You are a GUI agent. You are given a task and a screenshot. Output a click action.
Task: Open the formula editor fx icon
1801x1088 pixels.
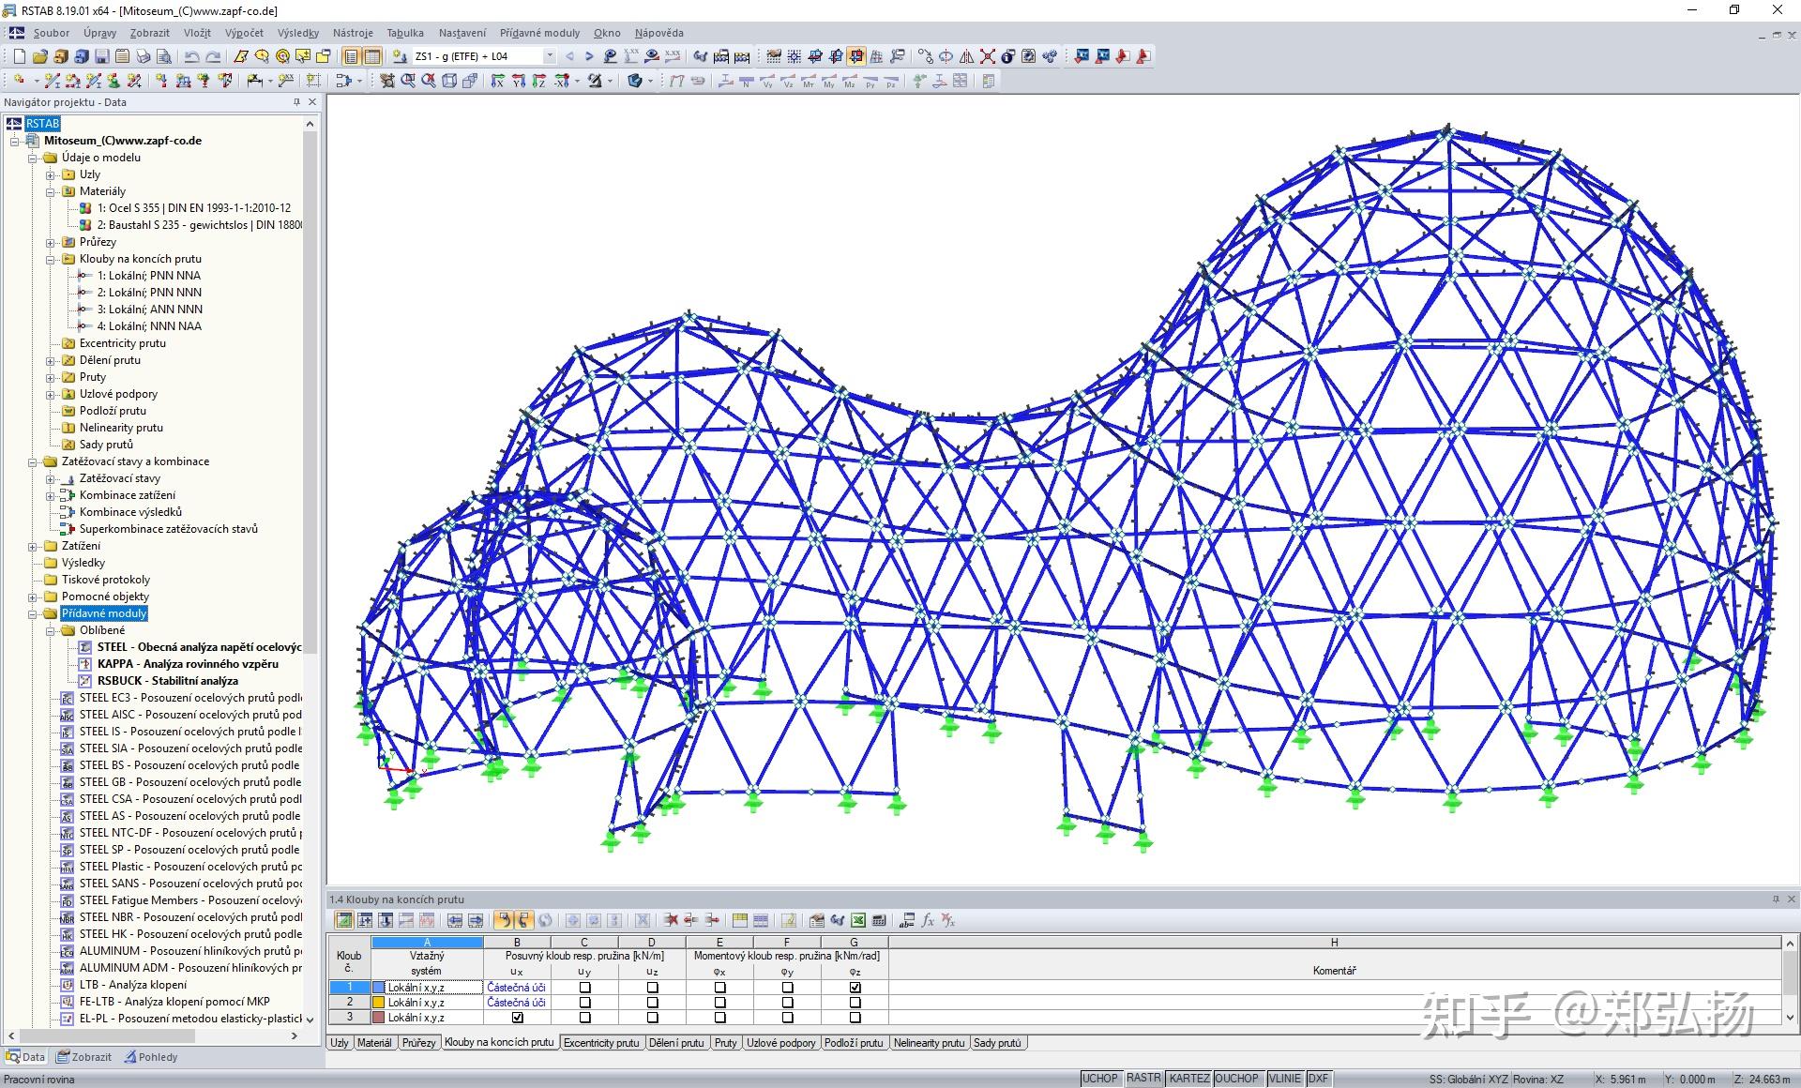tap(928, 920)
